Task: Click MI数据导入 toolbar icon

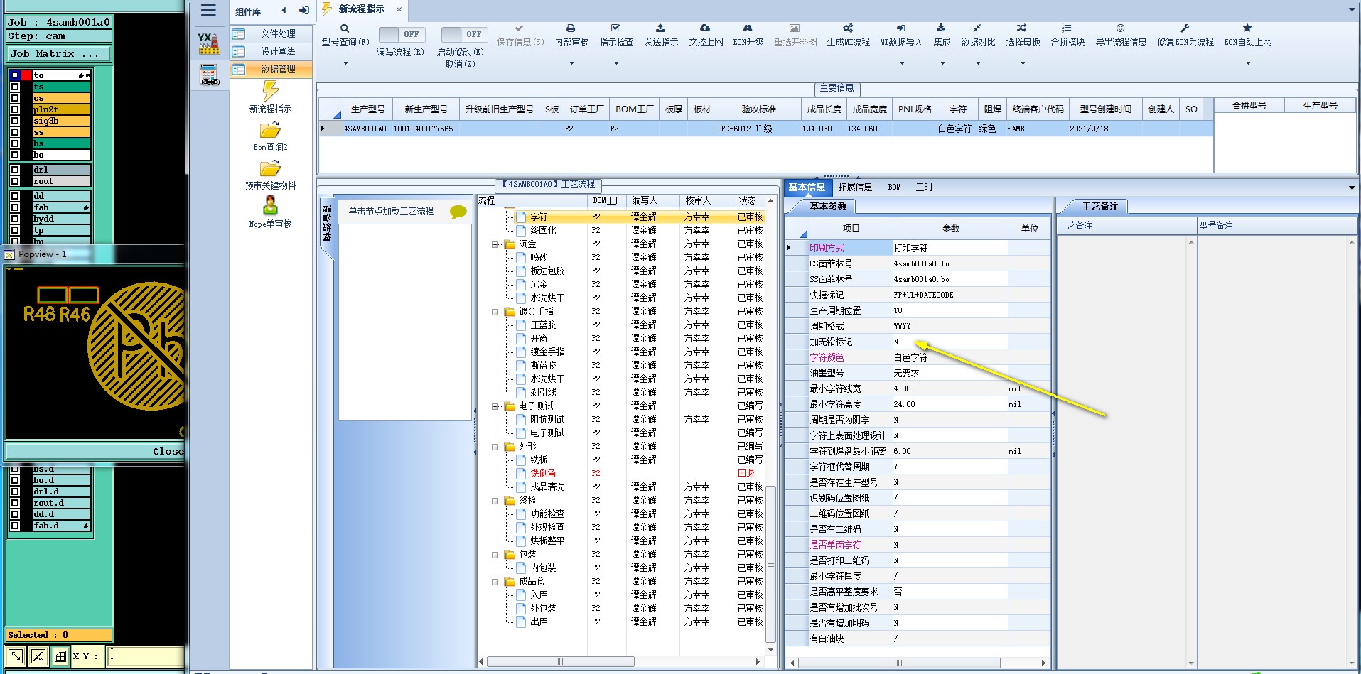Action: pos(900,28)
